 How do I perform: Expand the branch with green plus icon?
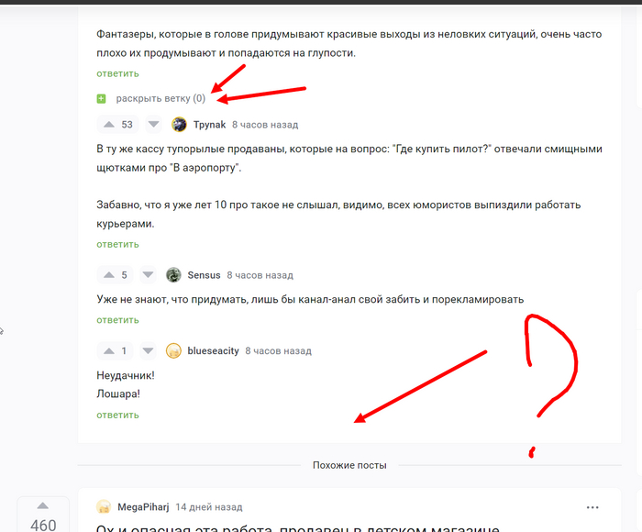pyautogui.click(x=101, y=99)
